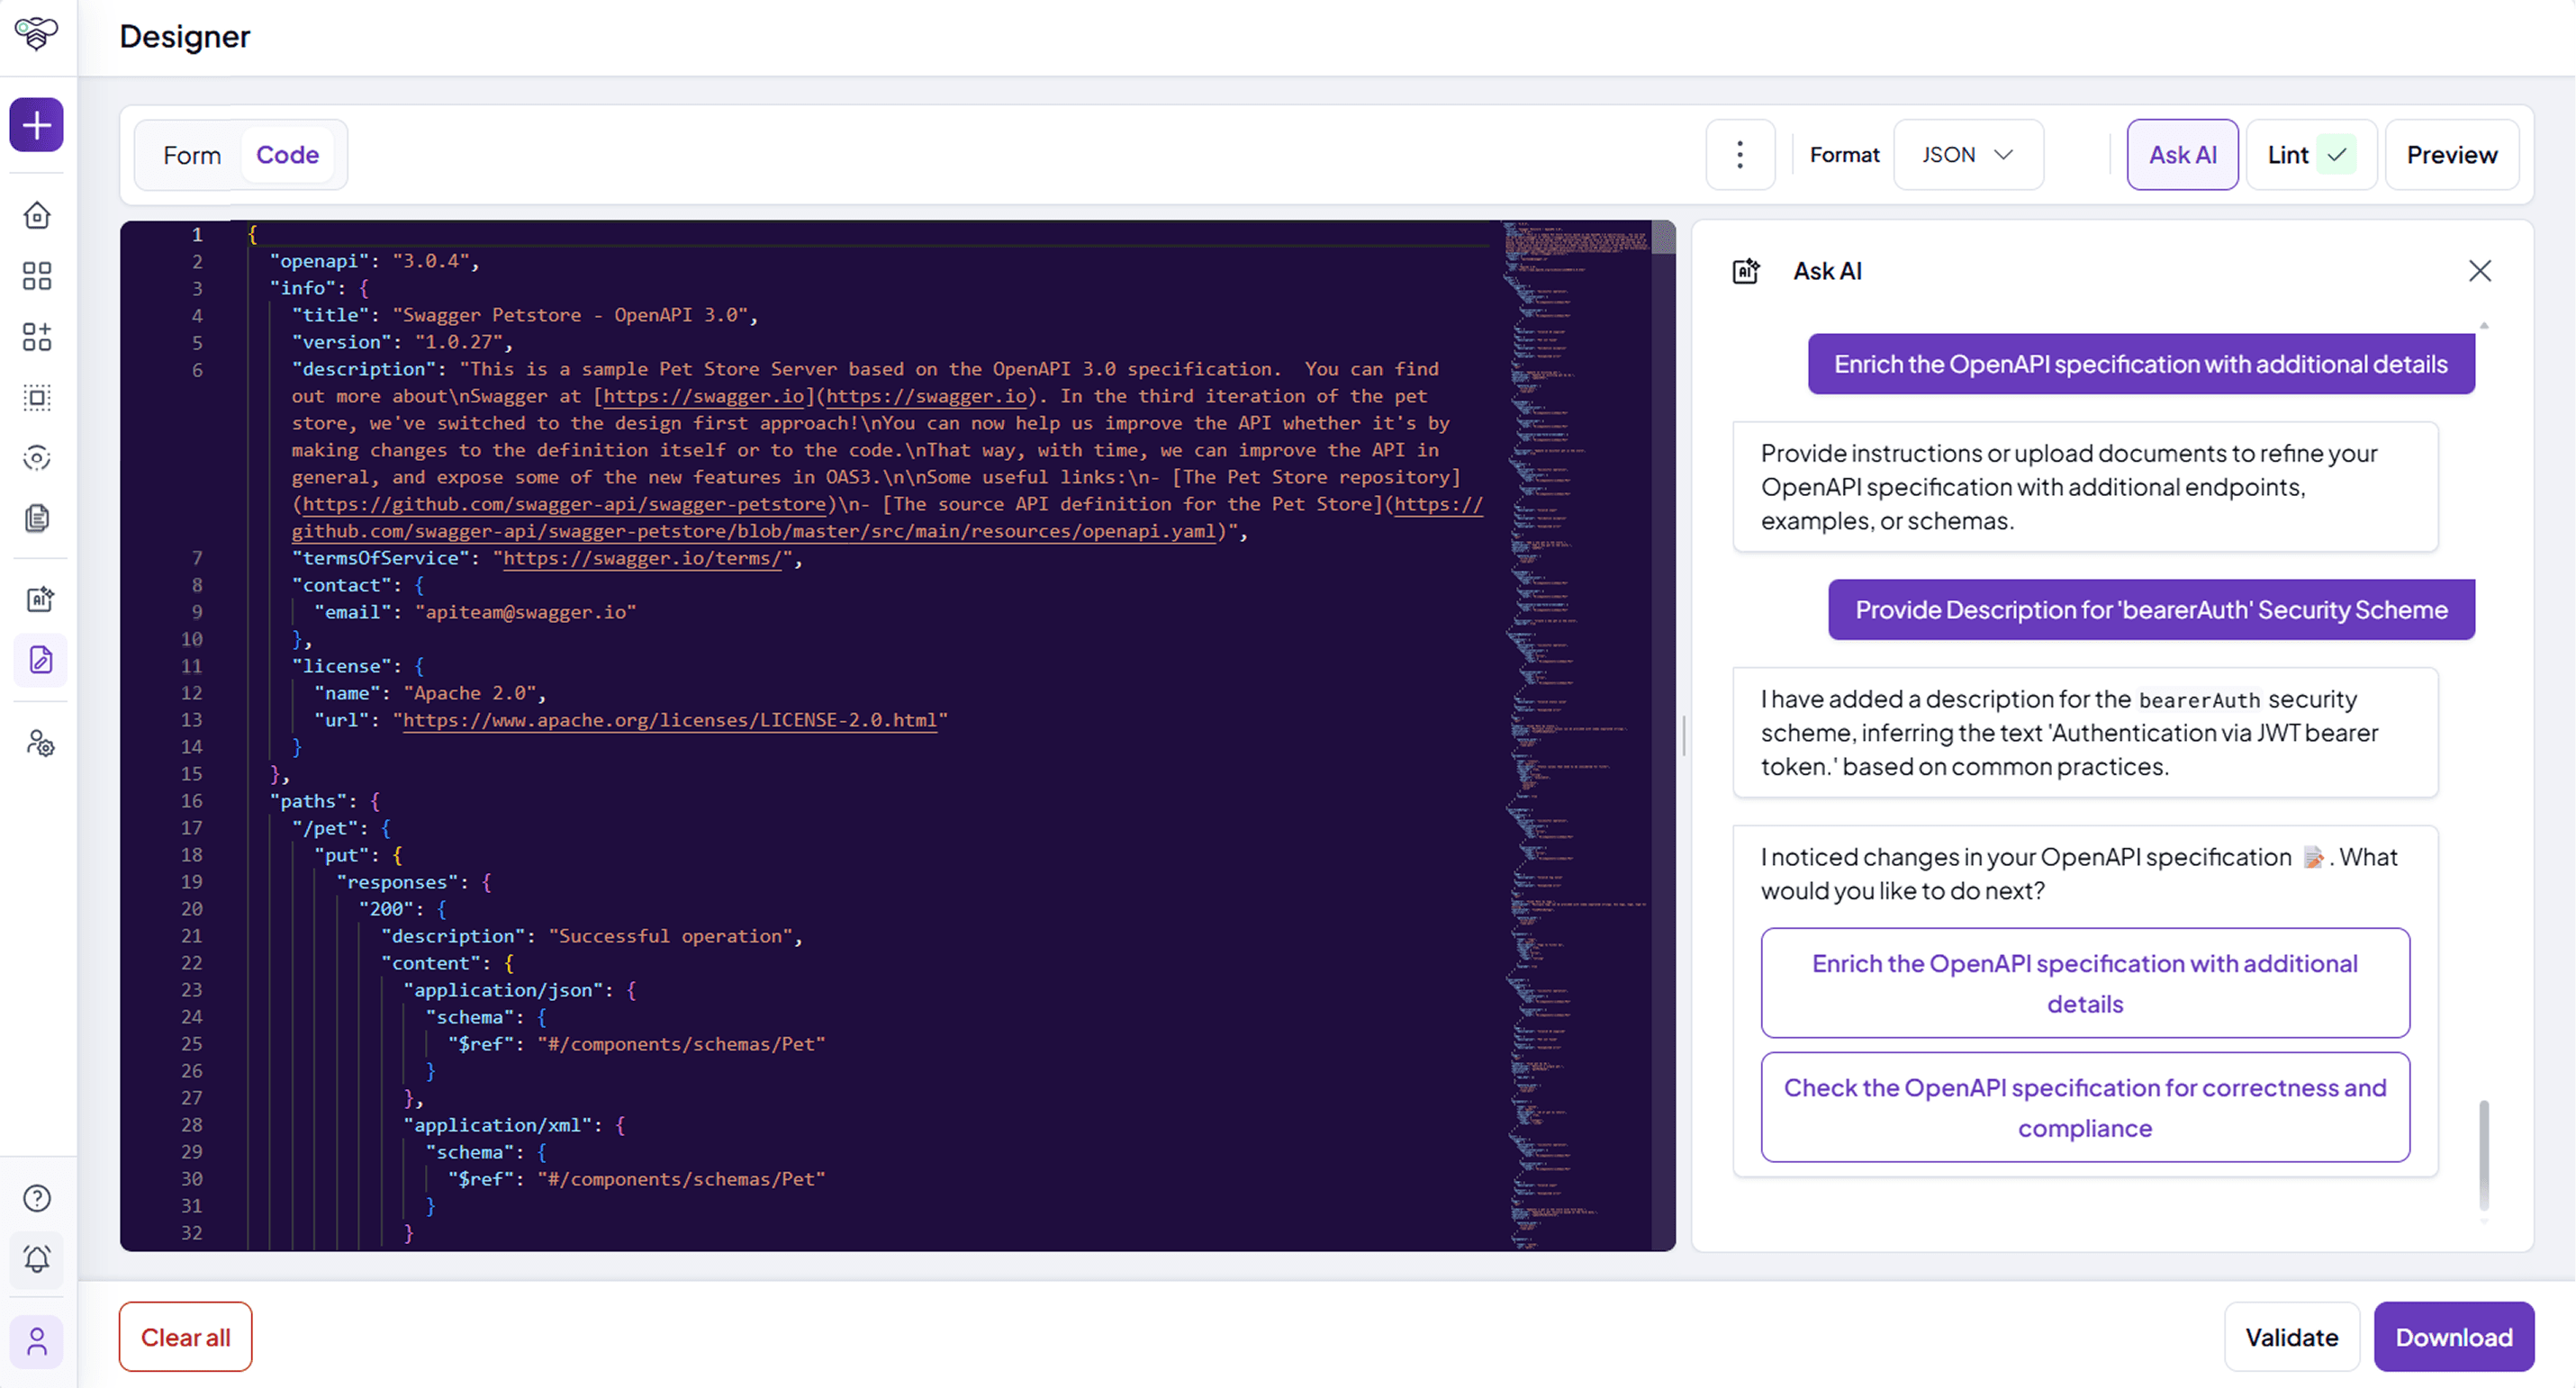The width and height of the screenshot is (2576, 1388).
Task: Click the "contact" key on line 8
Action: pos(343,585)
